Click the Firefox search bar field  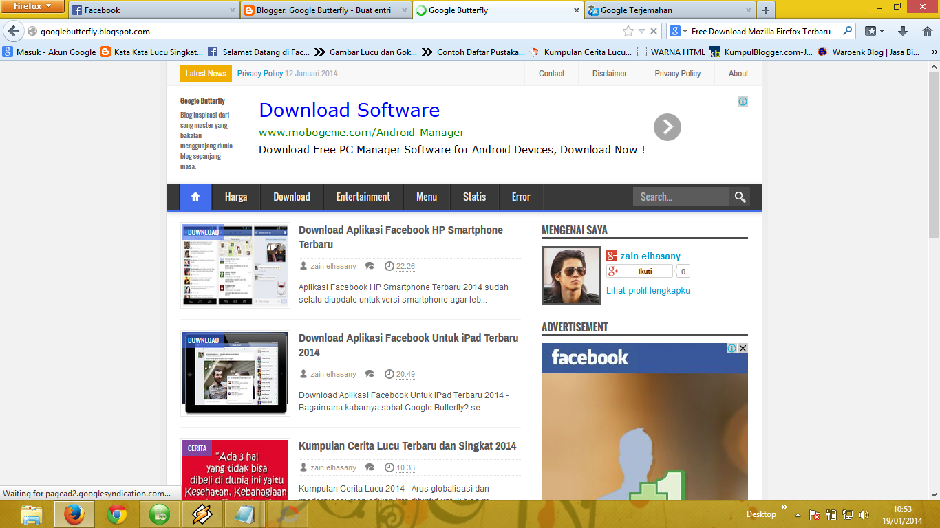(760, 31)
